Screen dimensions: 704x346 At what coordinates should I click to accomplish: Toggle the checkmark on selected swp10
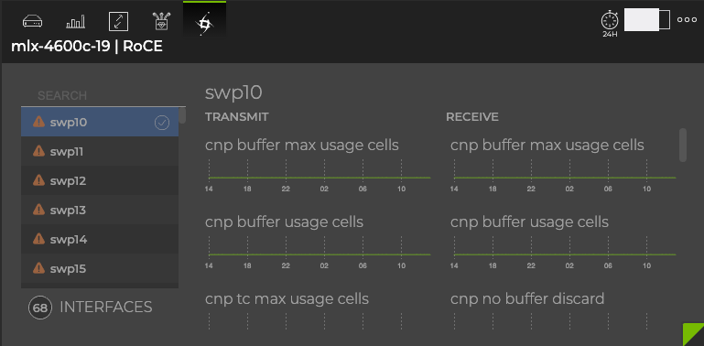click(x=162, y=123)
